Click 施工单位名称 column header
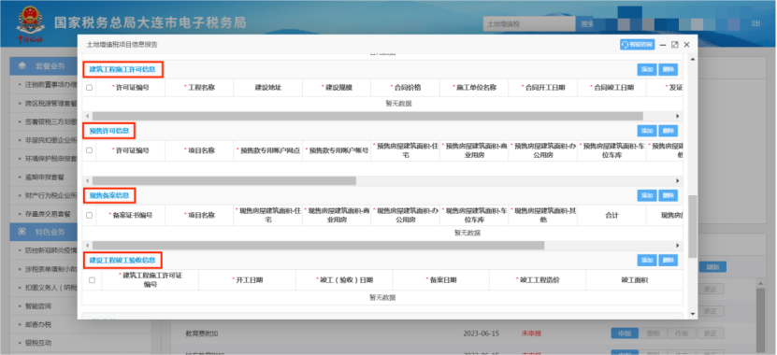The width and height of the screenshot is (777, 355). pos(474,88)
